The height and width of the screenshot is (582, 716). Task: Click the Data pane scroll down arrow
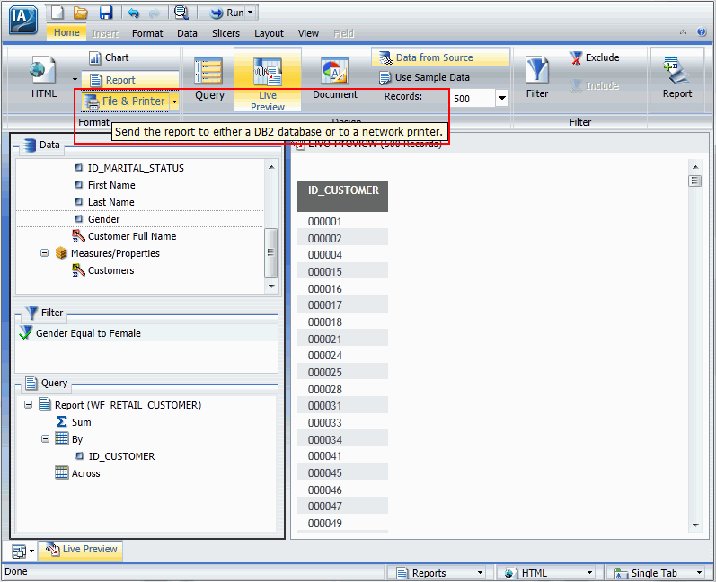tap(271, 287)
